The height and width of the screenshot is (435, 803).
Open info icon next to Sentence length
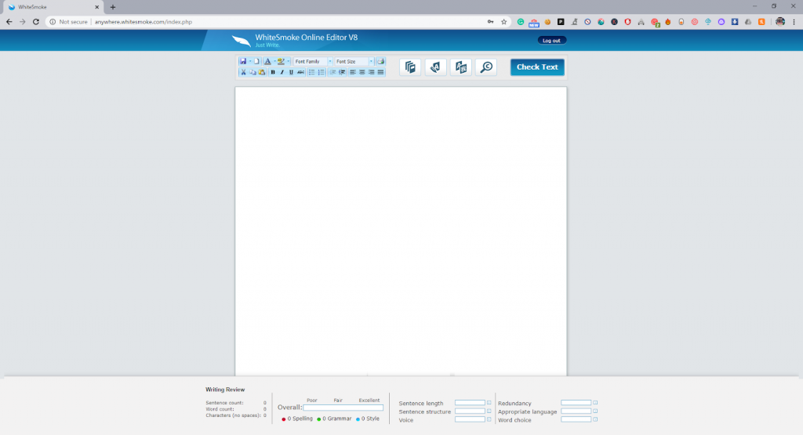tap(489, 403)
